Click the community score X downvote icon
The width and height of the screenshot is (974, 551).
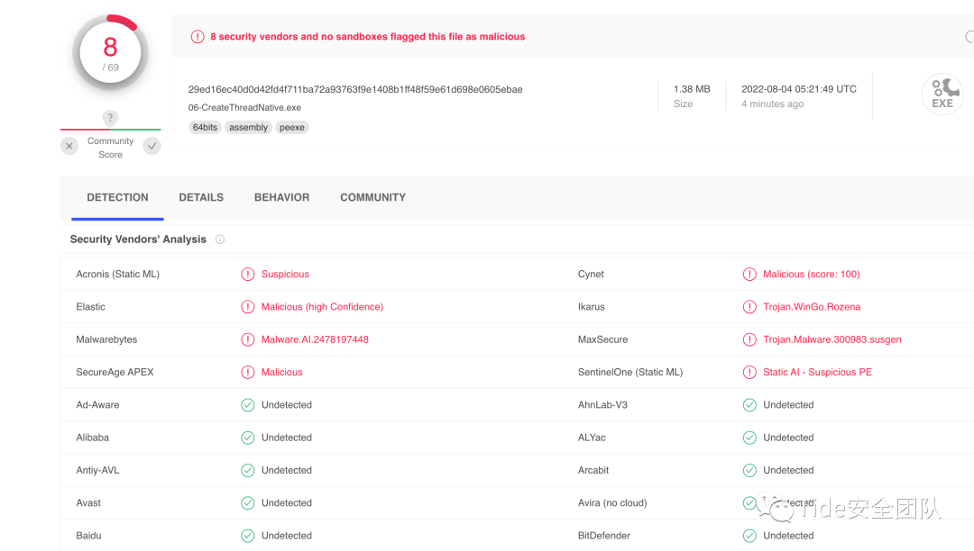[69, 146]
